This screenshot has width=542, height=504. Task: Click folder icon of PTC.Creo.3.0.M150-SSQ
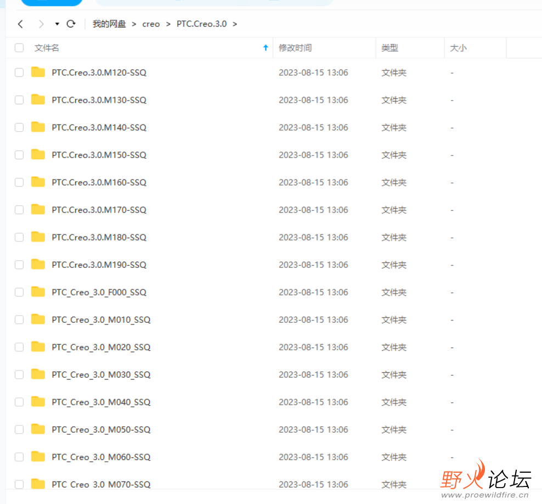tap(38, 154)
